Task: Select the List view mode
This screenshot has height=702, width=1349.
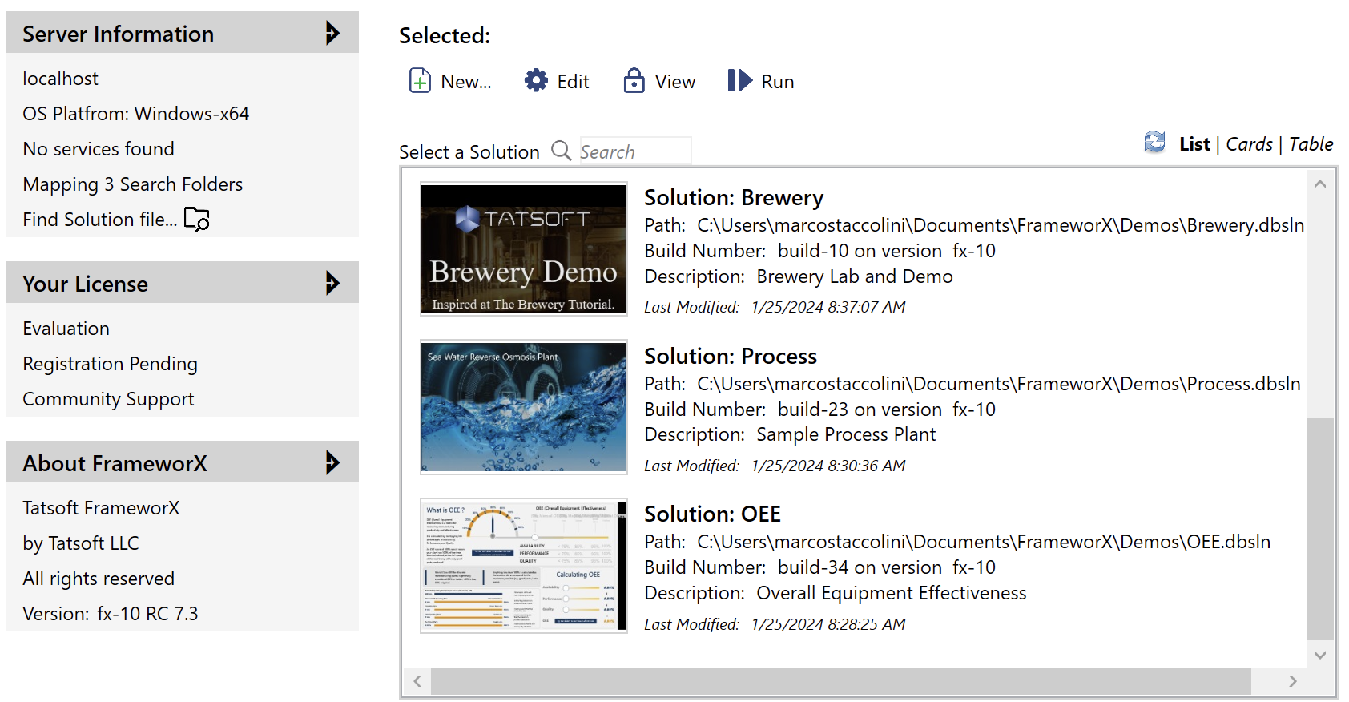Action: (1194, 144)
